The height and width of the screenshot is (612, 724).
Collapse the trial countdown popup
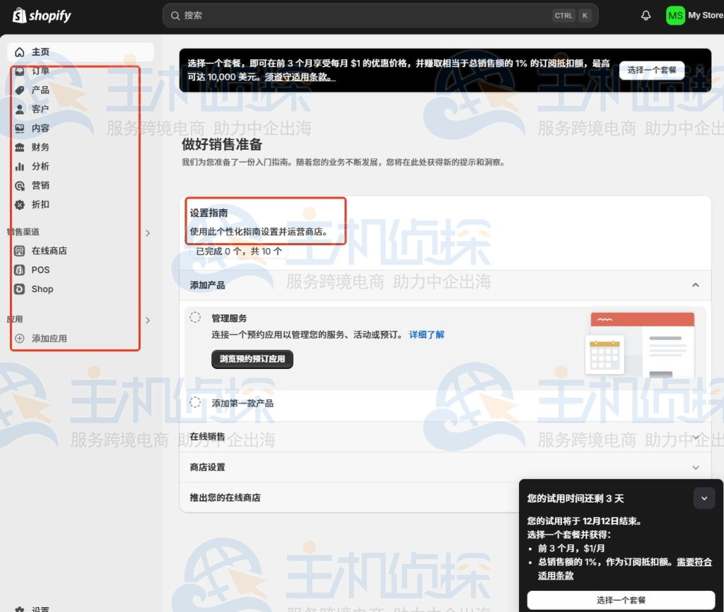(704, 498)
